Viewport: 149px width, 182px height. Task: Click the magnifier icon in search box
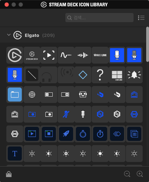70,18
